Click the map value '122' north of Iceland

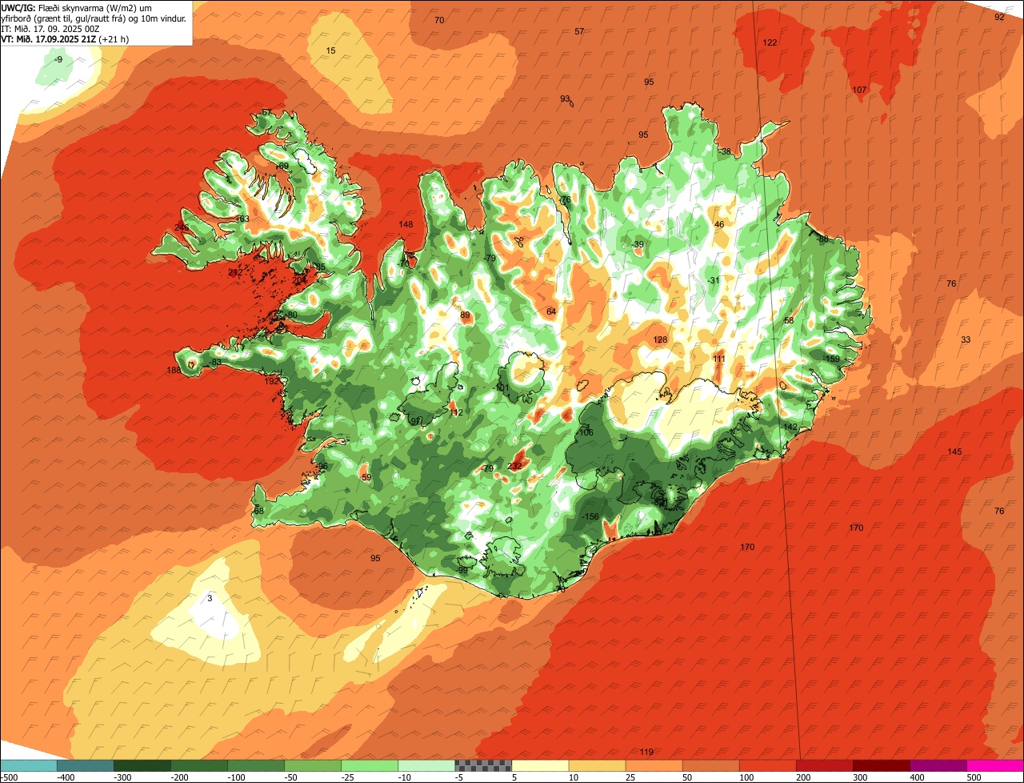pos(770,42)
